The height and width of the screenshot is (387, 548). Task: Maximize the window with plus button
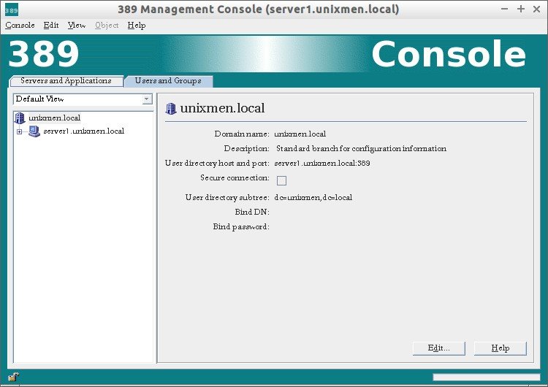pyautogui.click(x=521, y=9)
